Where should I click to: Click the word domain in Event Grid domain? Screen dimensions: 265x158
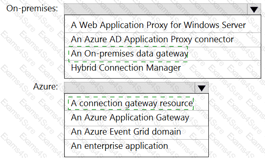(166, 132)
